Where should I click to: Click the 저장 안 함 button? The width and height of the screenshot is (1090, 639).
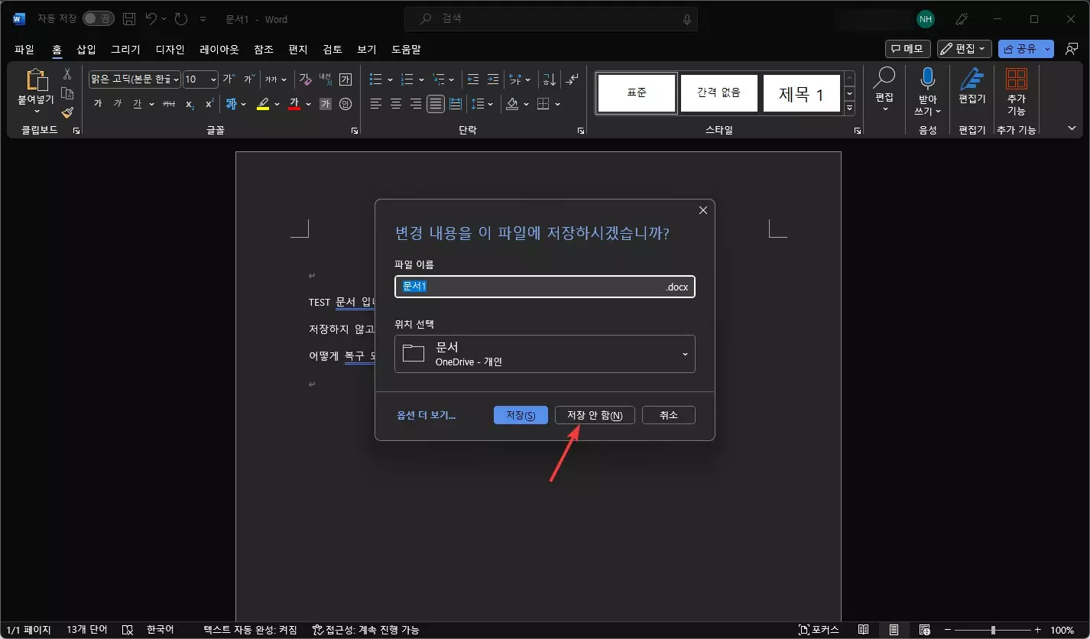pos(595,414)
